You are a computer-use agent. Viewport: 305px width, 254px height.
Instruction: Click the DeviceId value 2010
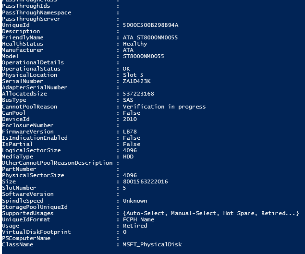coord(130,119)
